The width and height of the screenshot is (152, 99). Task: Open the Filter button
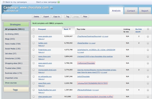coord(85,16)
